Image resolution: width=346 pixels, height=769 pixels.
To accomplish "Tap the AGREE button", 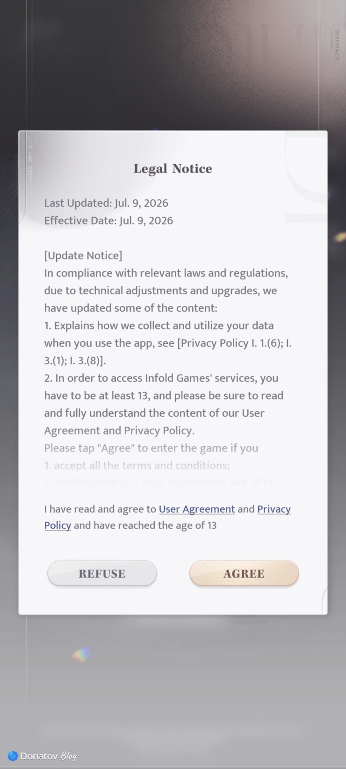I will tap(244, 573).
